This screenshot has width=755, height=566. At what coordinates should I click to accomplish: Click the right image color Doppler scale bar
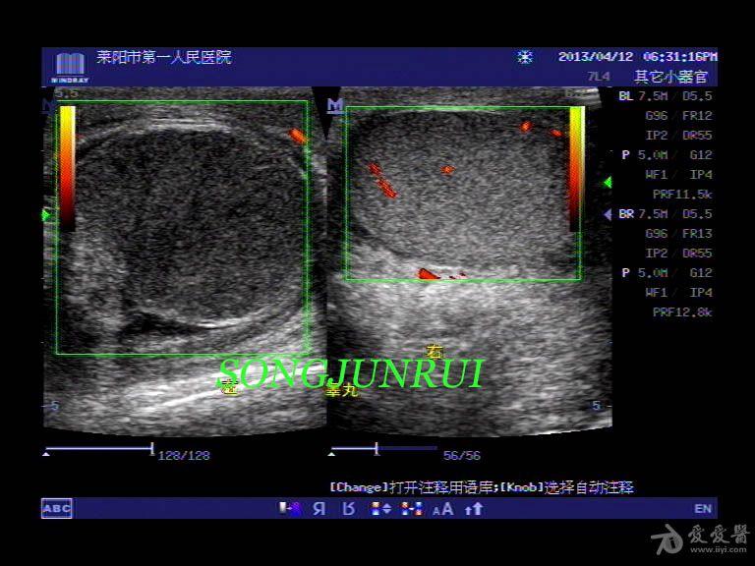(x=576, y=167)
